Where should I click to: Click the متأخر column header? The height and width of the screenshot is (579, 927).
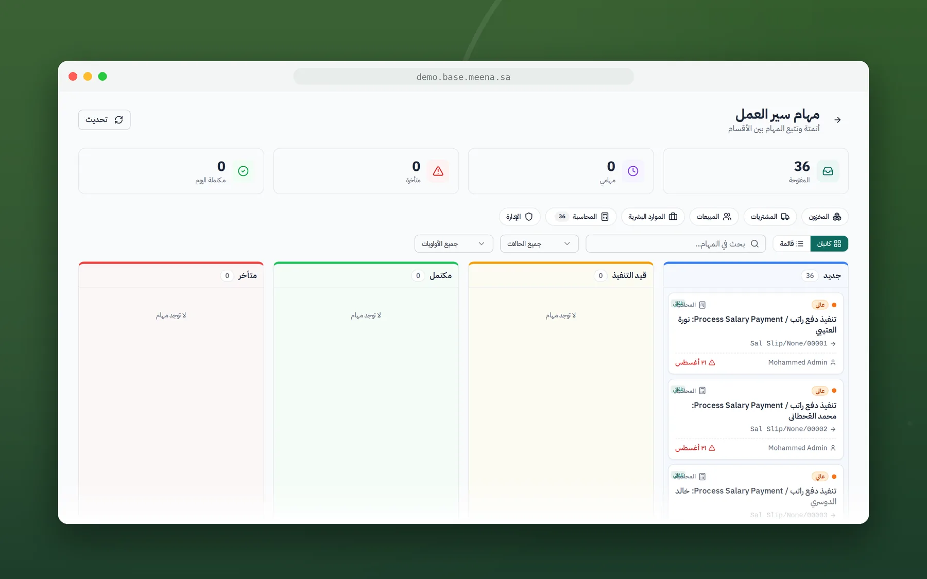pos(171,276)
